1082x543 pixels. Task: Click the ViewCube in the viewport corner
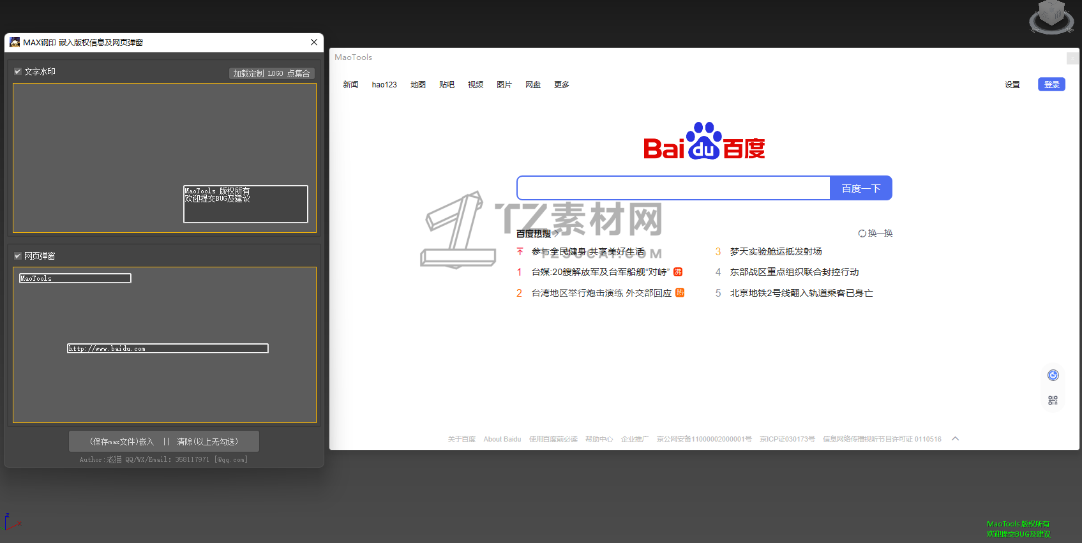point(1051,17)
